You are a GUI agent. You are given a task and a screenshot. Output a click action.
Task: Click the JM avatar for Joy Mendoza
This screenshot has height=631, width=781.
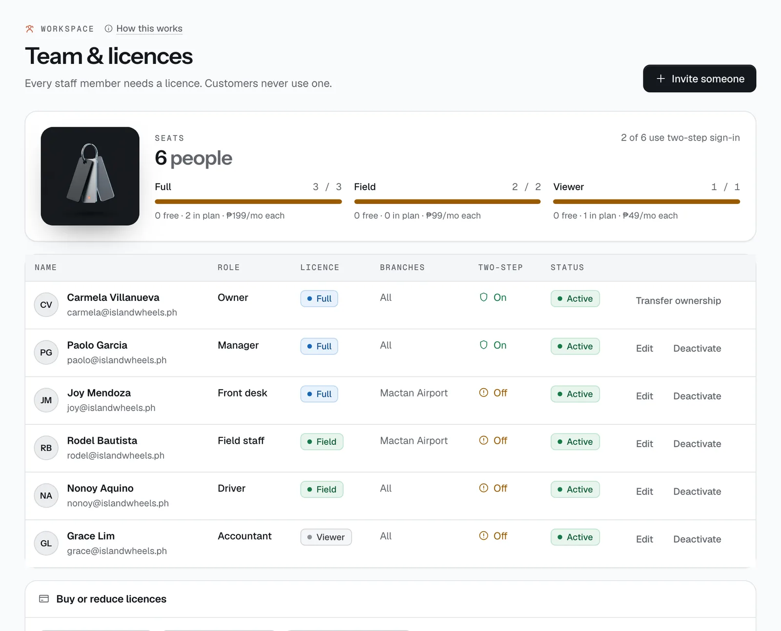point(46,400)
